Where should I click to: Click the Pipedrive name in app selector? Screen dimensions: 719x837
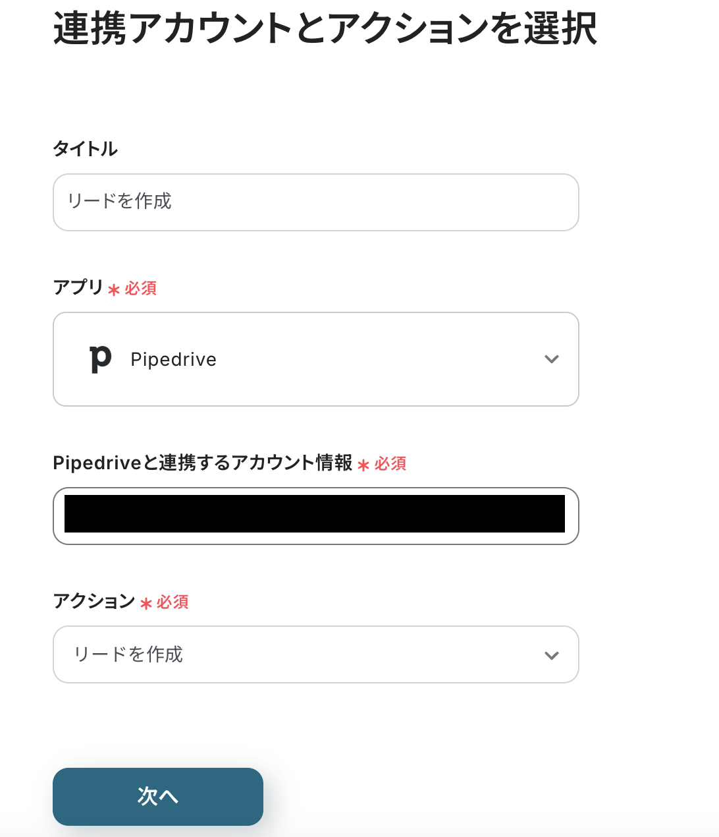click(173, 359)
